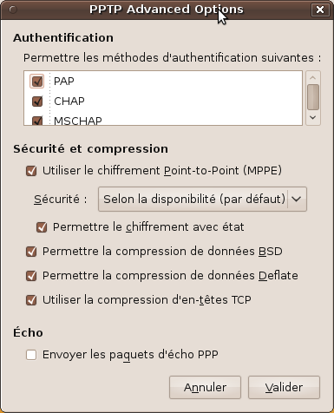Image resolution: width=334 pixels, height=413 pixels.
Task: Disable TCP header compression checkbox
Action: [31, 300]
